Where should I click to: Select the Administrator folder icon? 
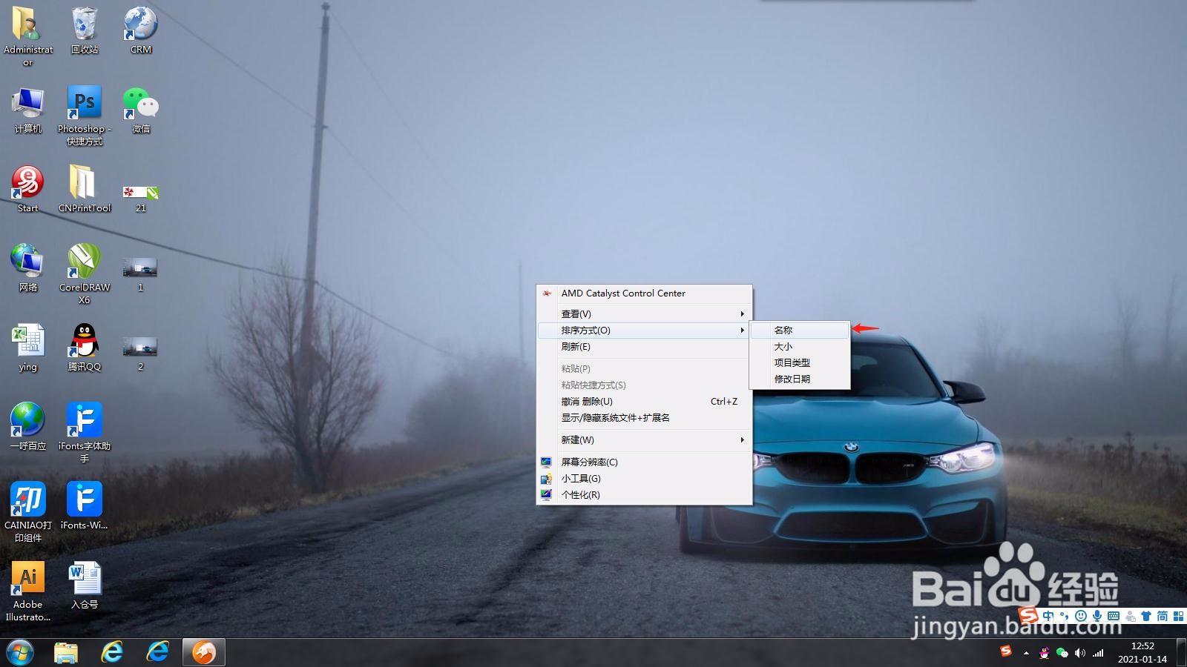tap(28, 24)
